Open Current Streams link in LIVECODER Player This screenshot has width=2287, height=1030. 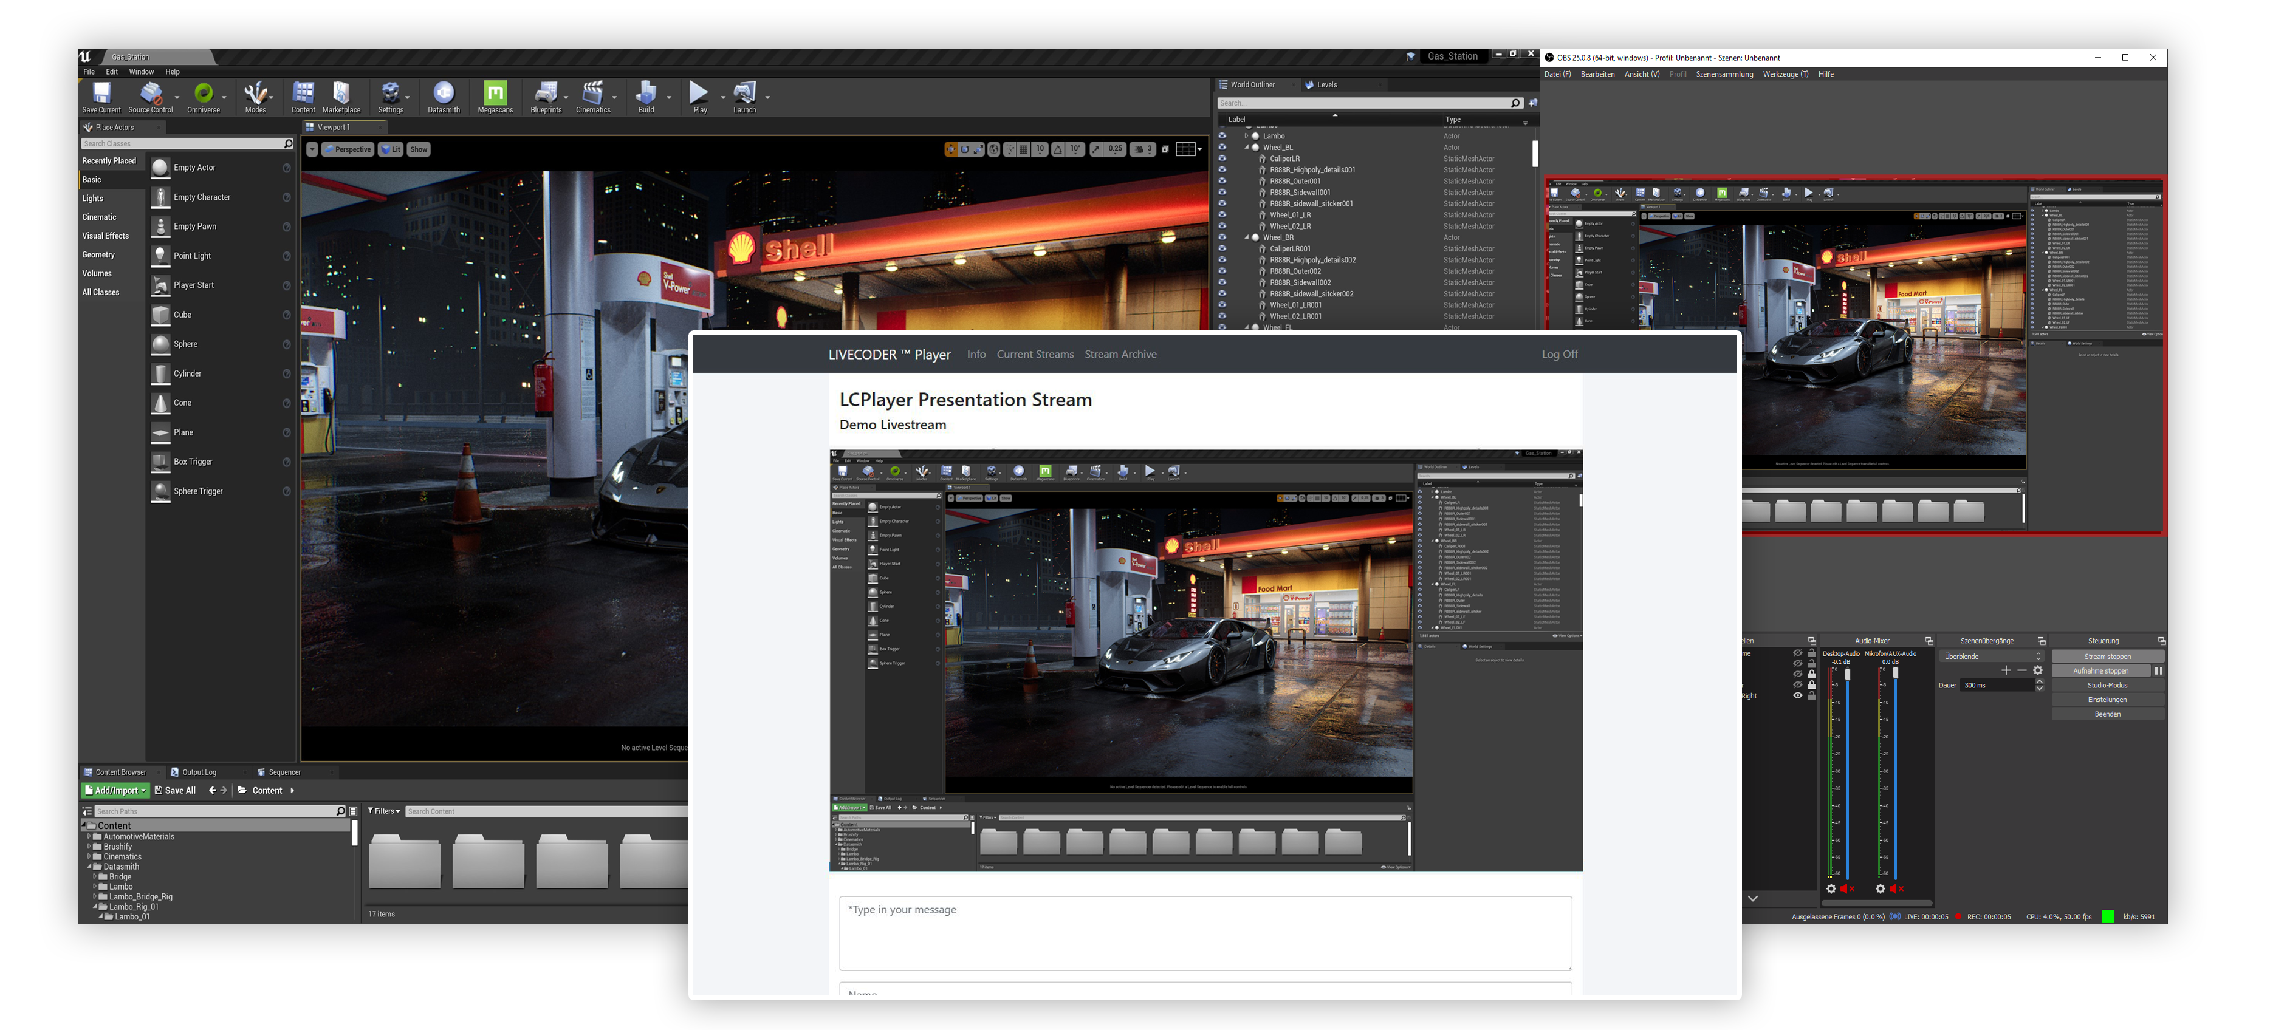click(1035, 354)
